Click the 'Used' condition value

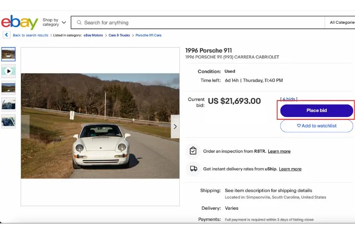click(x=230, y=71)
